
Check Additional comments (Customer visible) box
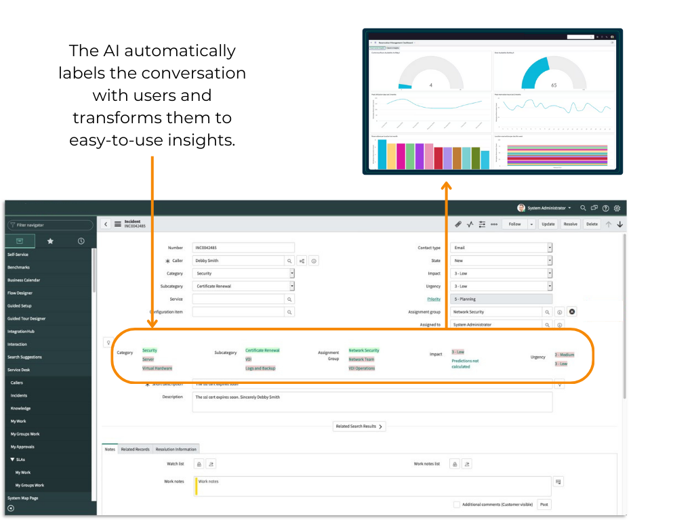click(x=456, y=504)
